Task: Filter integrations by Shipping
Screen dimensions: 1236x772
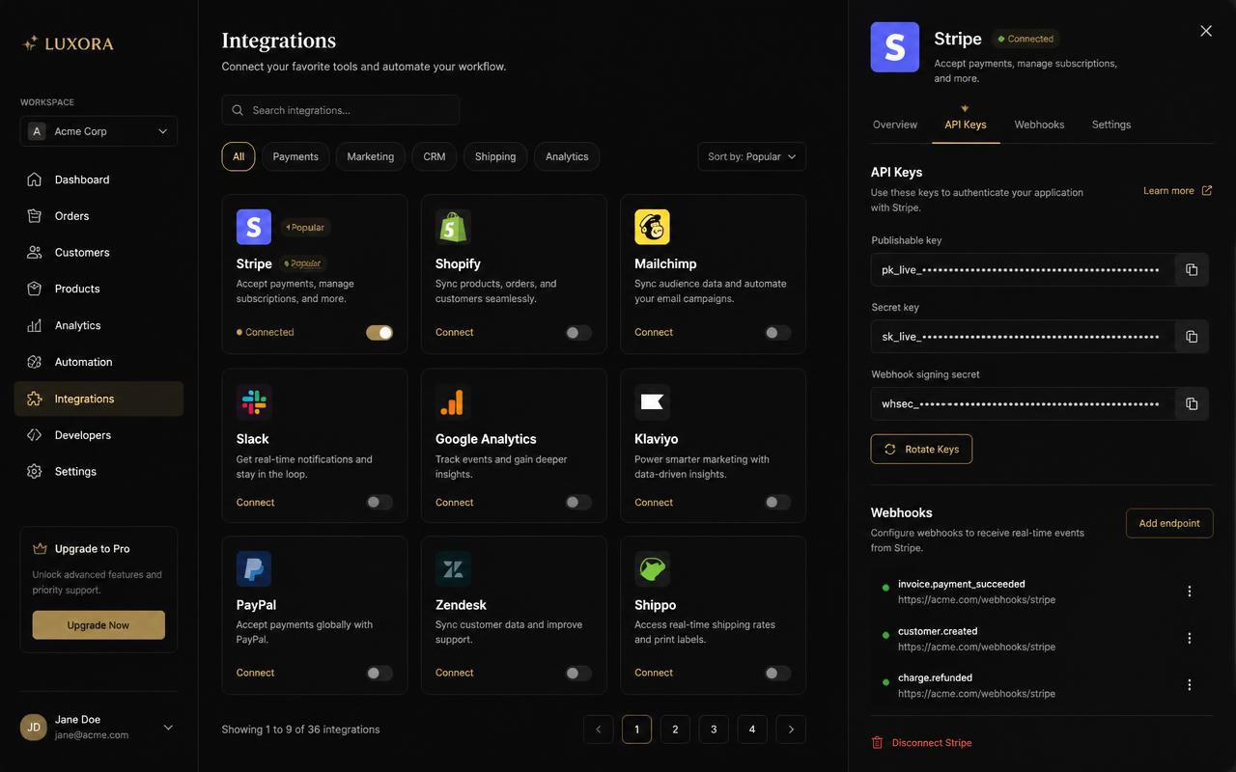Action: tap(495, 156)
